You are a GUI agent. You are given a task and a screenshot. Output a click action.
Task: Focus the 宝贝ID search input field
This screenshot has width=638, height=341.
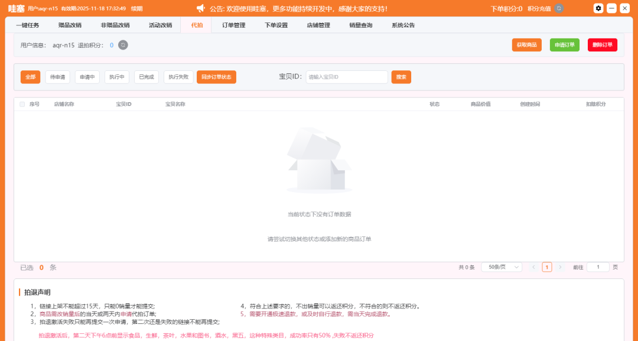tap(346, 77)
